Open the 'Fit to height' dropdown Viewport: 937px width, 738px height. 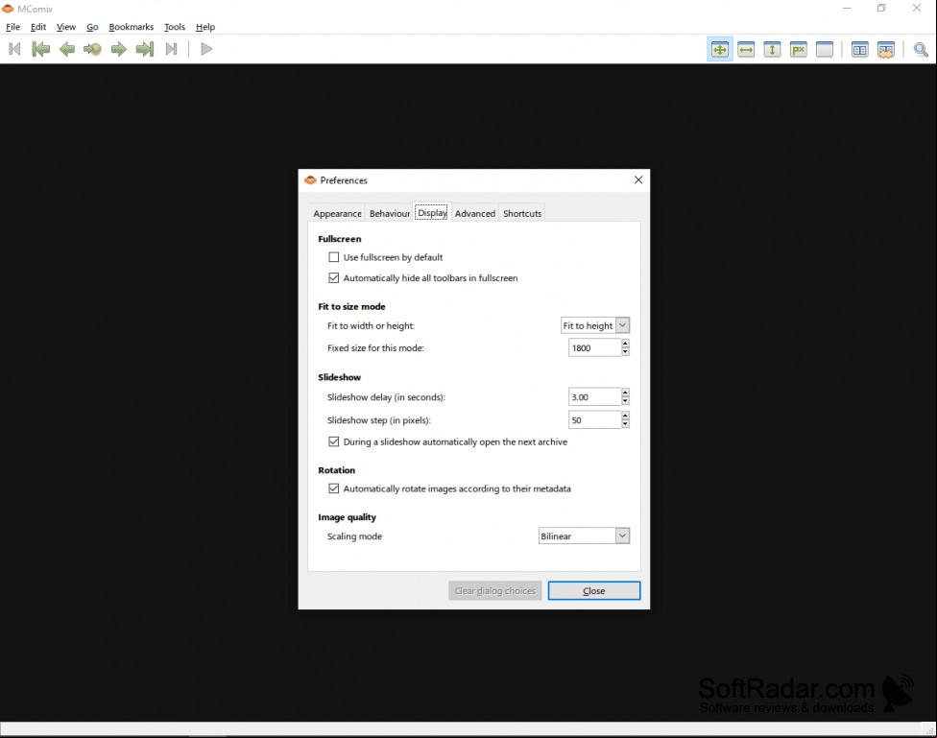click(595, 325)
